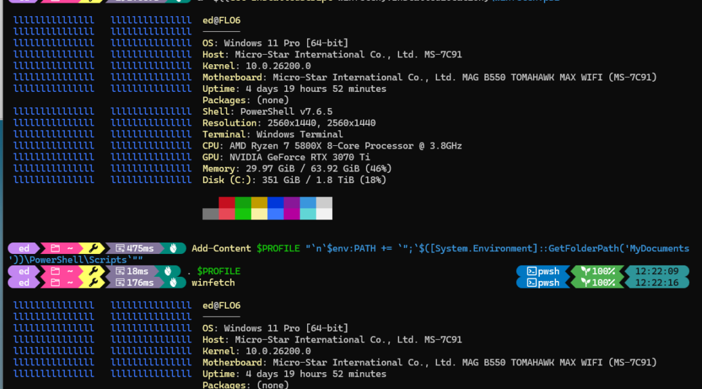
Task: Click the gold color block
Action: click(x=259, y=203)
